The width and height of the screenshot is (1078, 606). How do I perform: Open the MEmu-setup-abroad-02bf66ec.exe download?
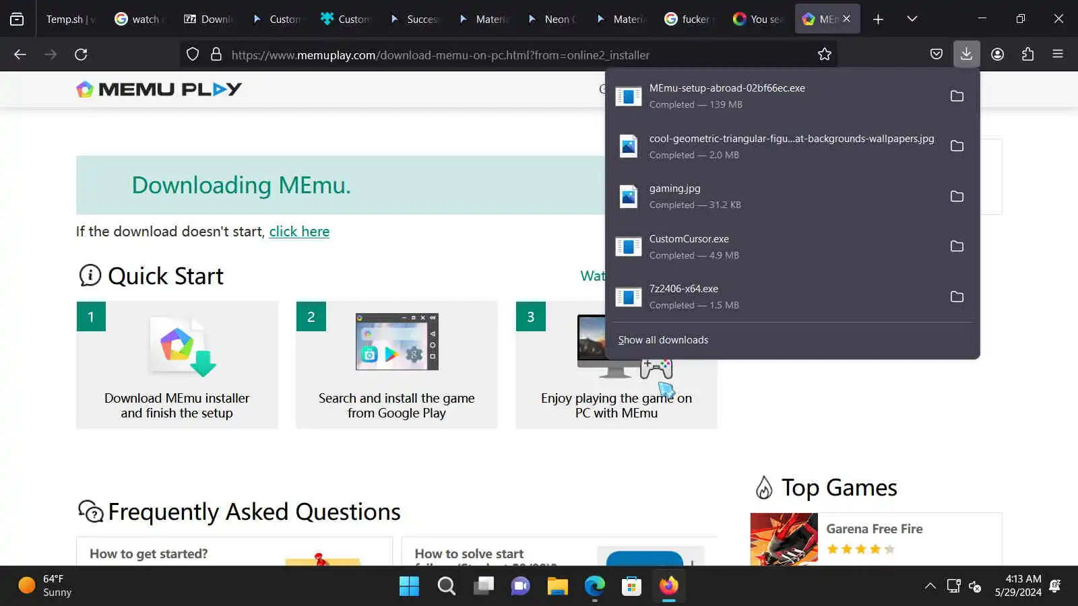775,96
